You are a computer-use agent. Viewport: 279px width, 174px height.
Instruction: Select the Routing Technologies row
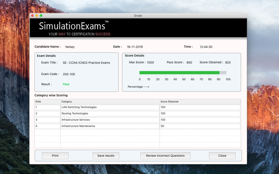click(138, 113)
